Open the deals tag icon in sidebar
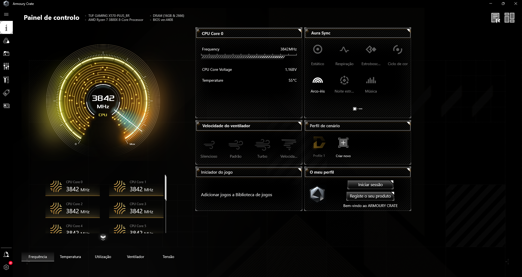Screen dimensions: 522x277 6,93
